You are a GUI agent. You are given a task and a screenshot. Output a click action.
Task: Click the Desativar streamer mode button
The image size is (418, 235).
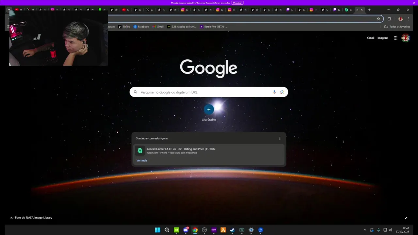[237, 3]
